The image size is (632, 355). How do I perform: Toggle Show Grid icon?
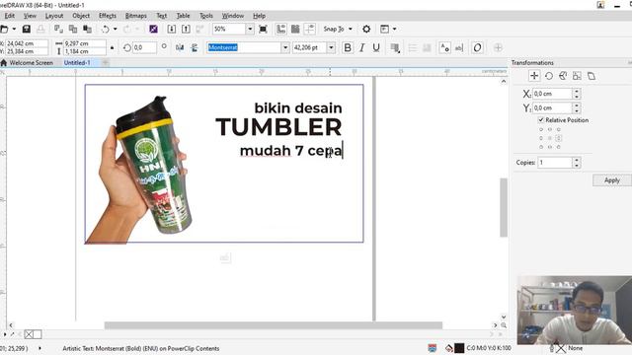pos(295,29)
